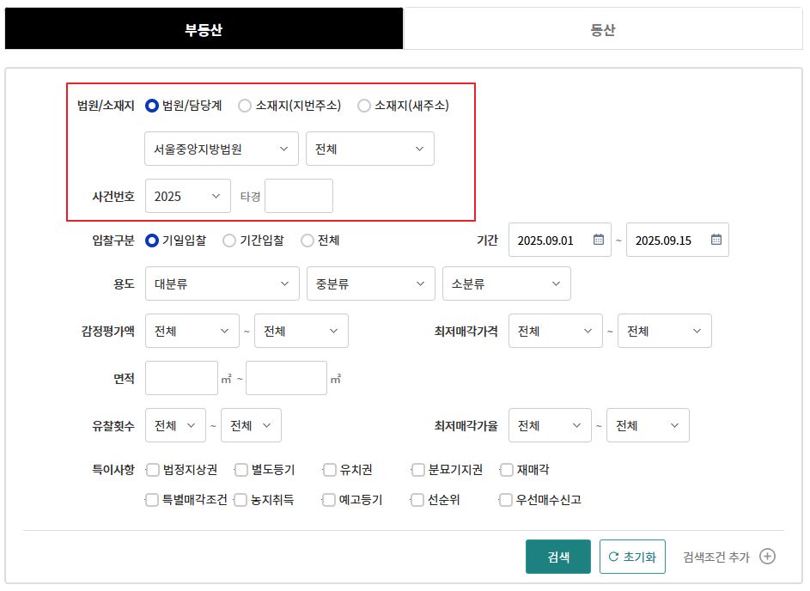Expand the 중분류 usage dropdown
Image resolution: width=810 pixels, height=591 pixels.
pos(371,283)
